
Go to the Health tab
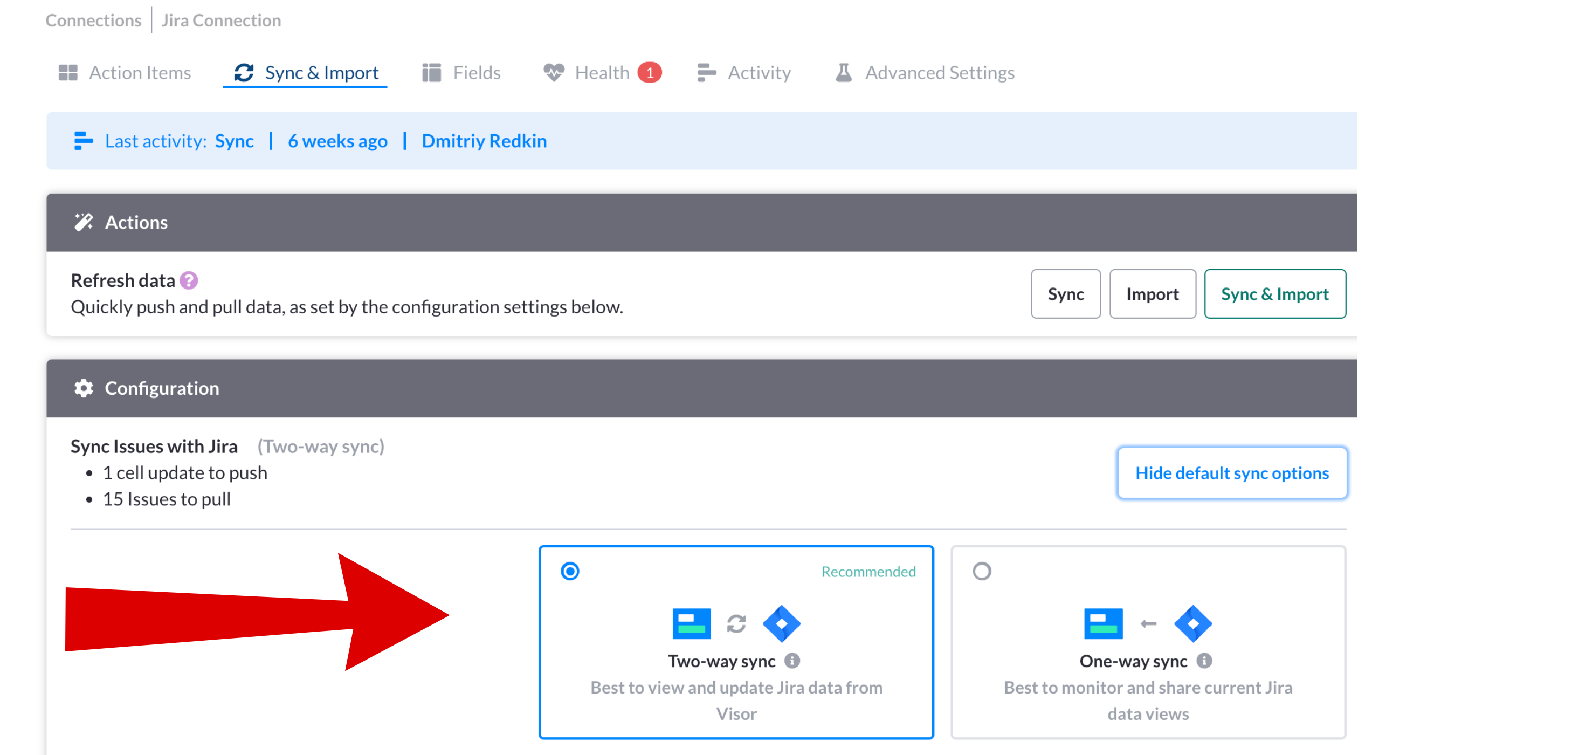click(x=602, y=73)
